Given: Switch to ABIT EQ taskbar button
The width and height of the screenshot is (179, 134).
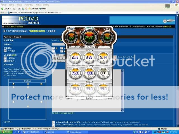Looking at the screenshot, I should pos(55,132).
